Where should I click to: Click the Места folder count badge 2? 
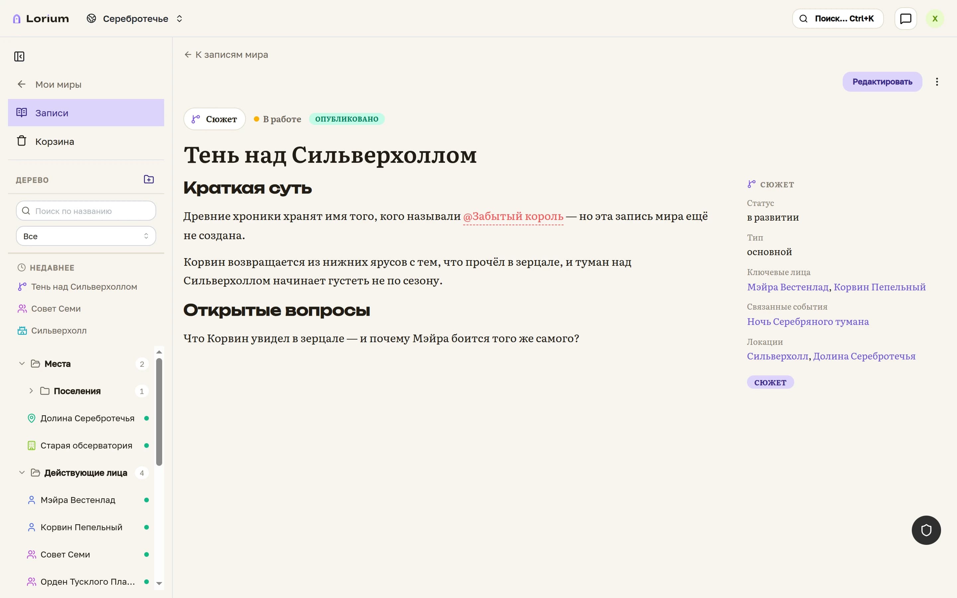tap(142, 364)
